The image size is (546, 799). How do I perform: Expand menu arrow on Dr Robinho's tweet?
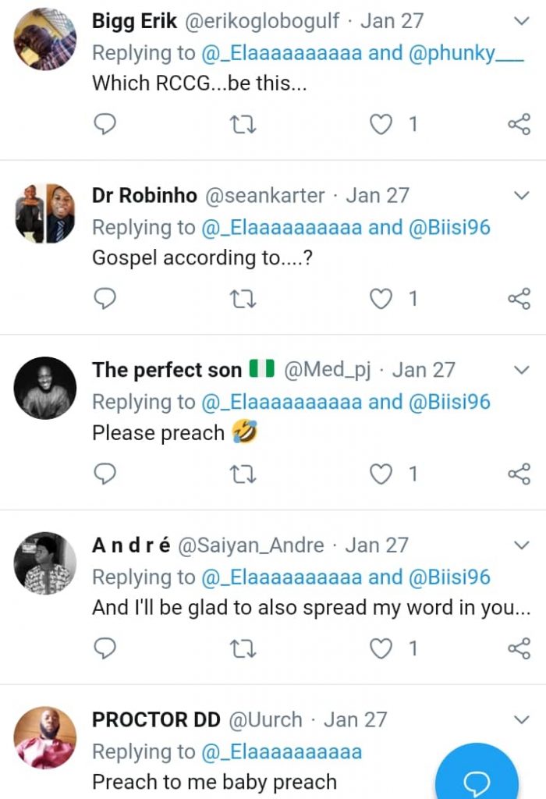click(522, 195)
